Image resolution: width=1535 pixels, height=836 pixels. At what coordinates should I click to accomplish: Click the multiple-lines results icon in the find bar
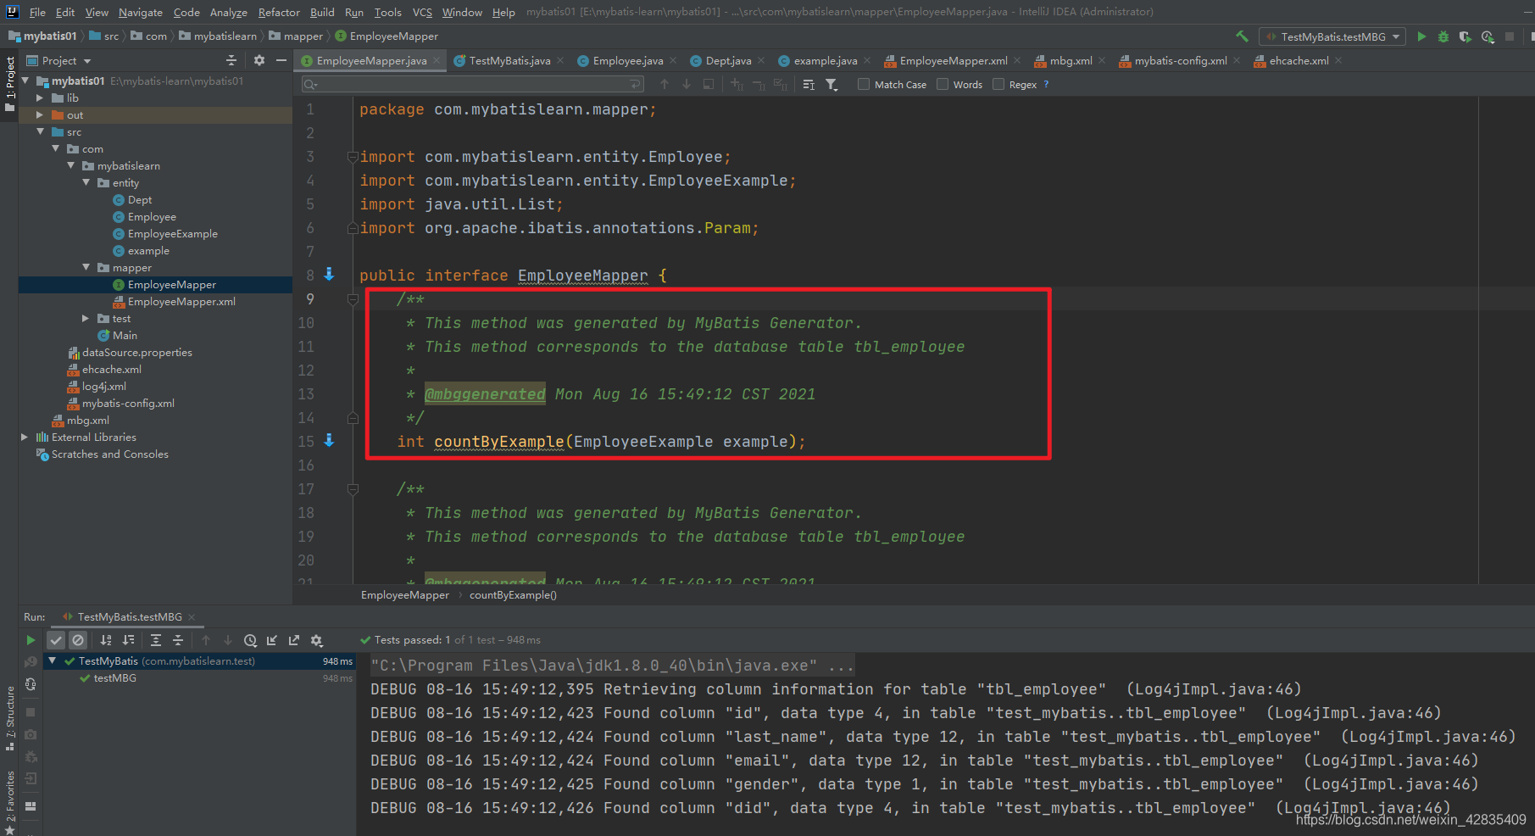[x=809, y=84]
